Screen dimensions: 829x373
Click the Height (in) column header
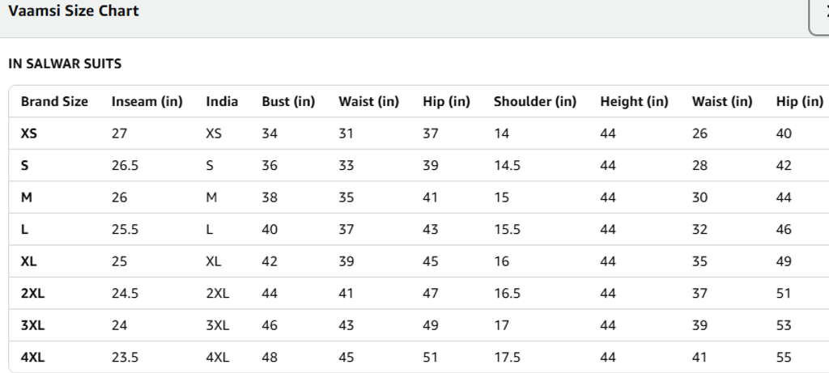tap(634, 101)
